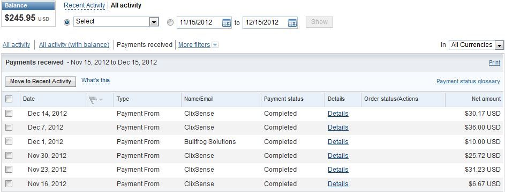Image resolution: width=505 pixels, height=192 pixels.
Task: Open Details for the Bullfrog Solutions payment
Action: (x=338, y=142)
